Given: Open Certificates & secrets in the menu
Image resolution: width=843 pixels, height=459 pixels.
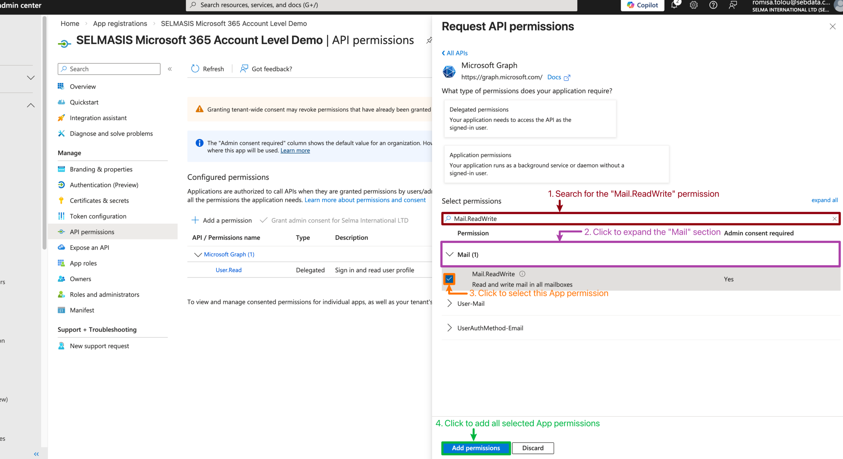Looking at the screenshot, I should click(99, 201).
